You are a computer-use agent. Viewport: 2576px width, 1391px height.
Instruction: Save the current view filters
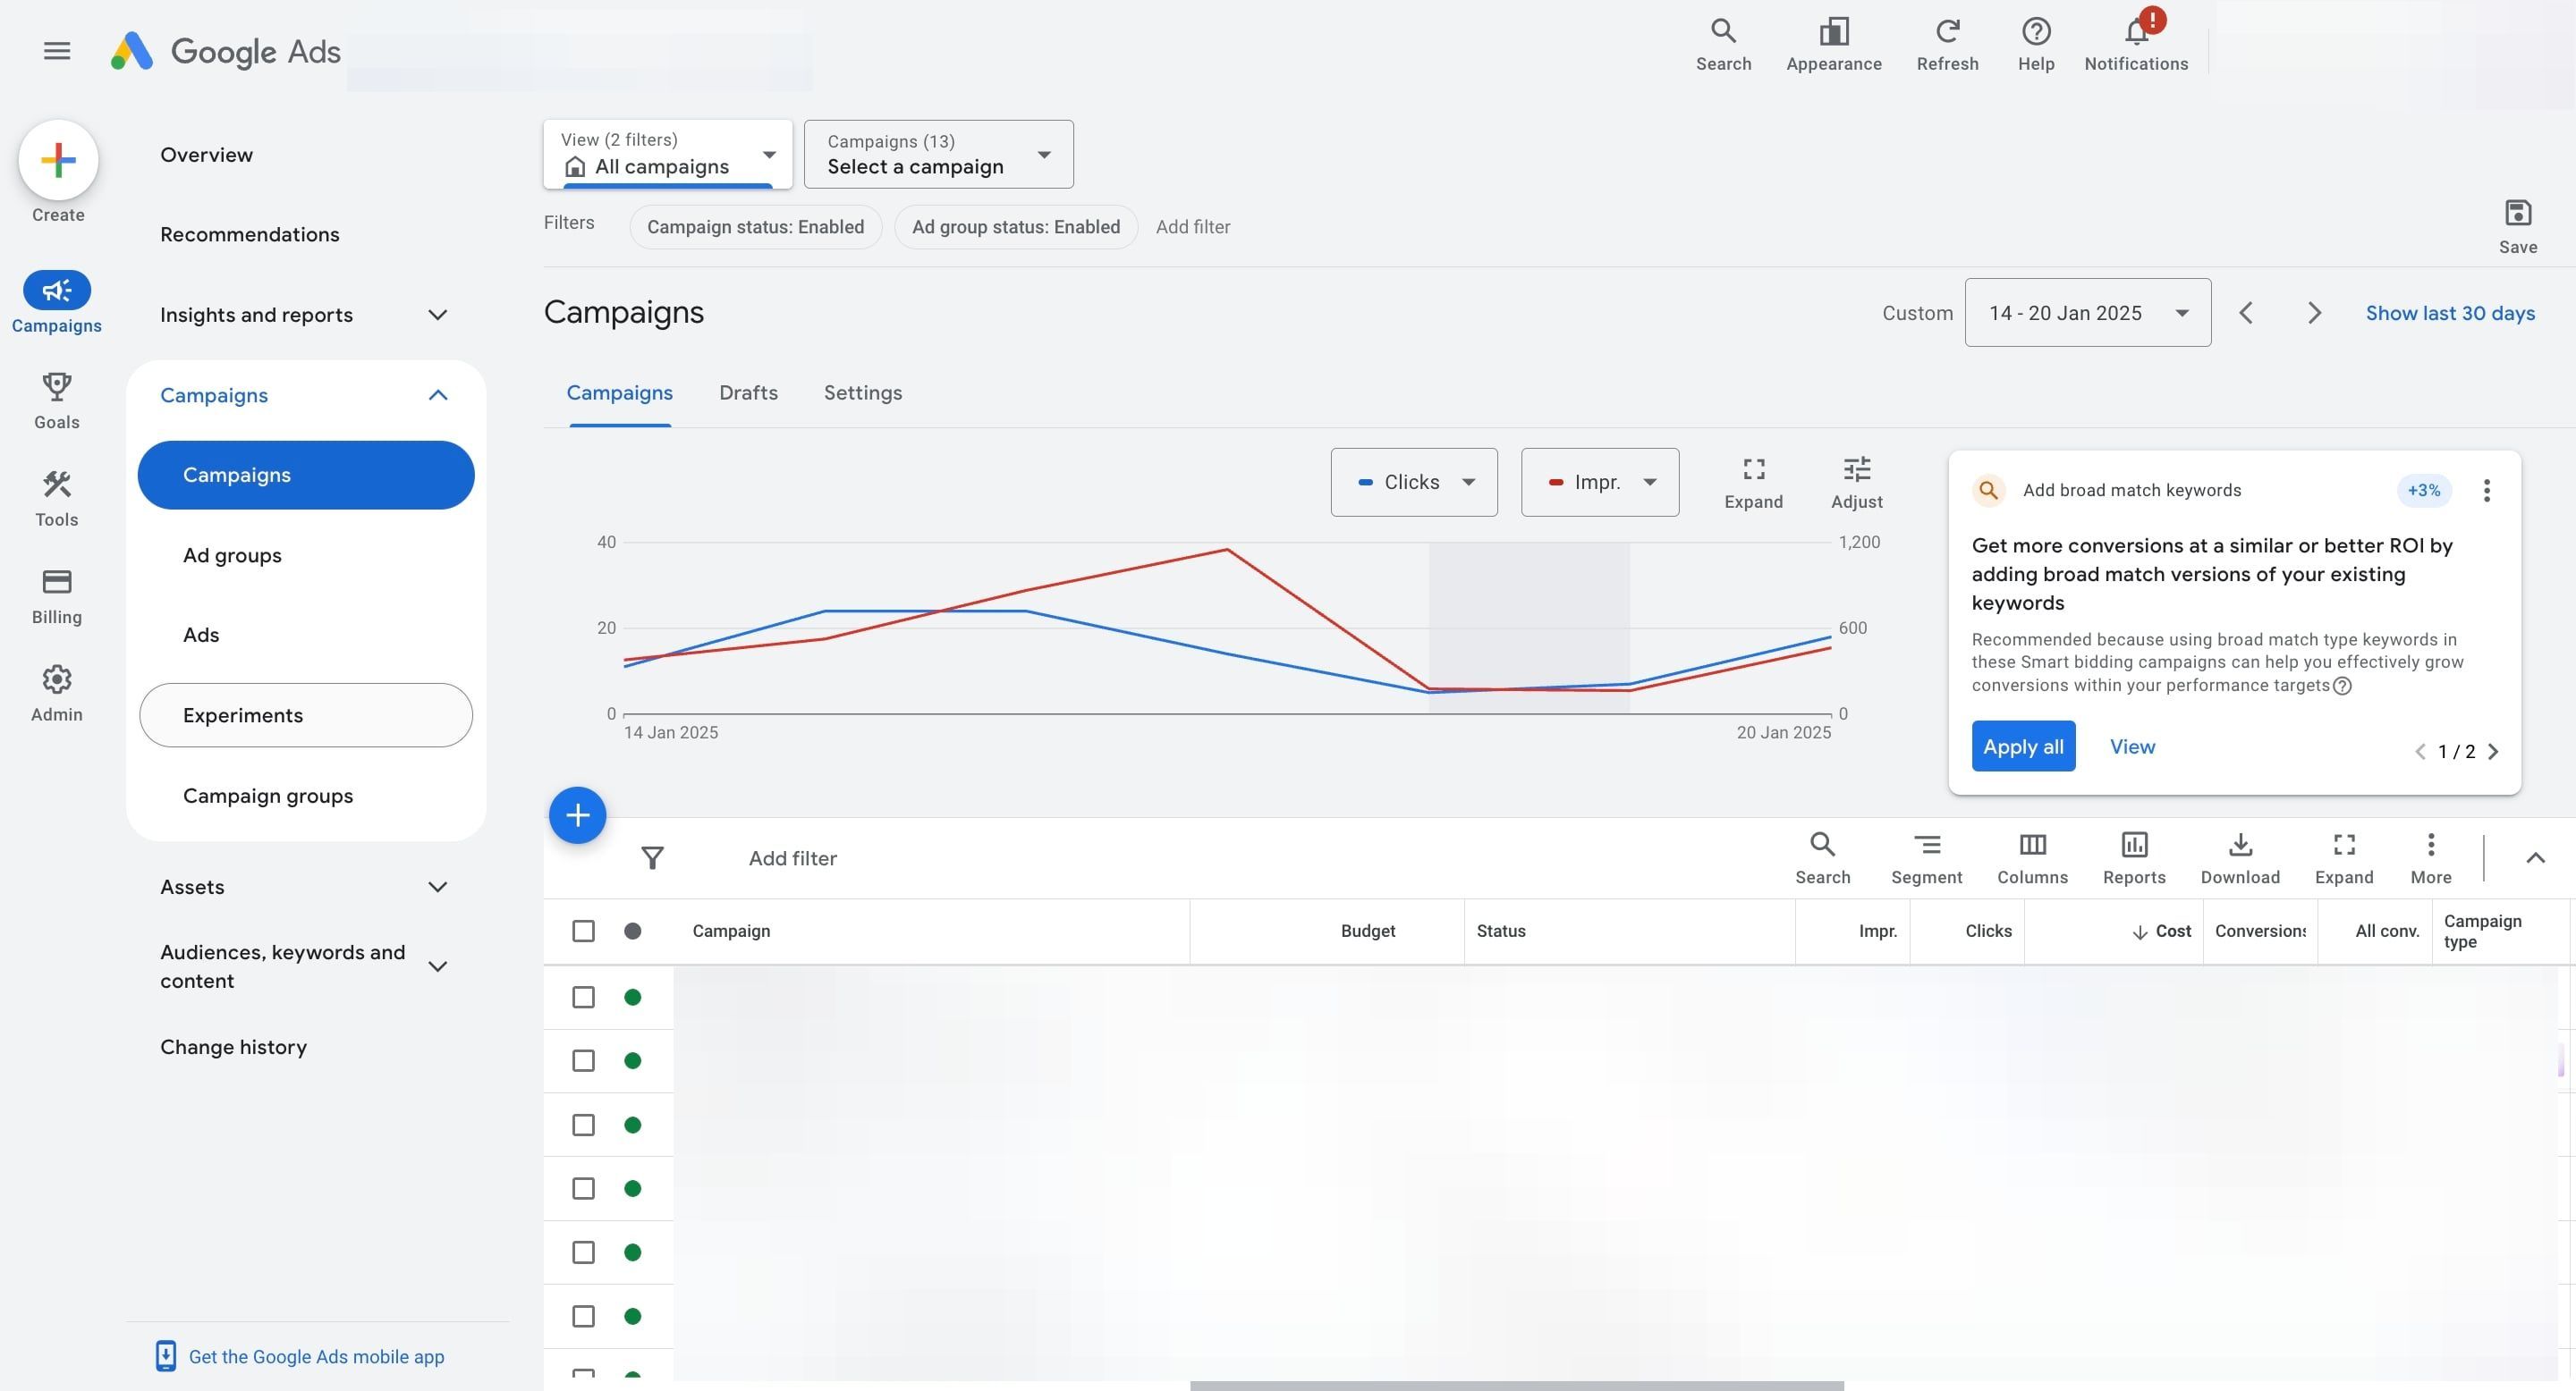pos(2517,227)
